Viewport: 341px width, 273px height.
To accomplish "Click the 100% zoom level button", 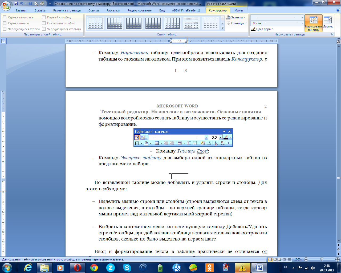I will click(x=298, y=259).
